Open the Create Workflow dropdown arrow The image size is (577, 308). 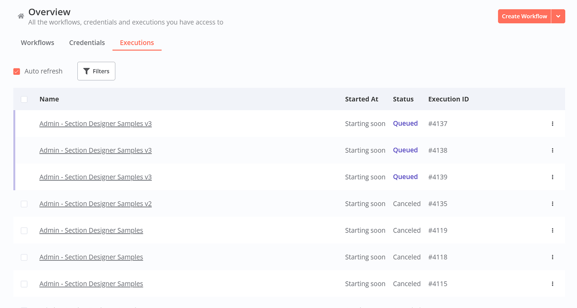559,16
